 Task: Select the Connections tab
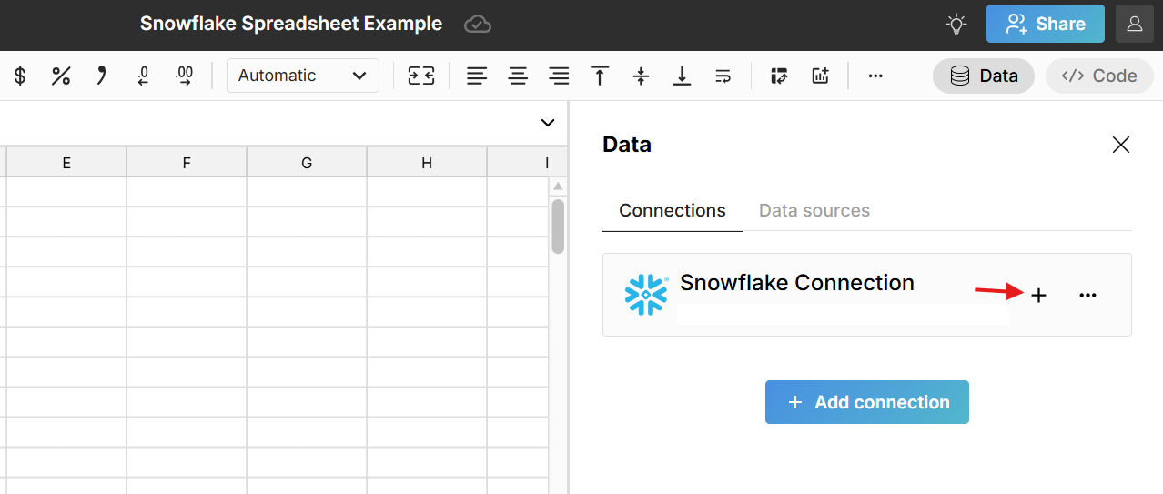coord(672,211)
